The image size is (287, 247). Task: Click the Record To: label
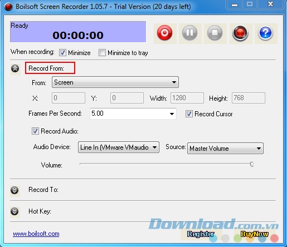click(43, 190)
